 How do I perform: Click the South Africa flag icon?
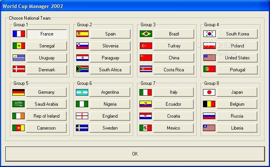(82, 69)
